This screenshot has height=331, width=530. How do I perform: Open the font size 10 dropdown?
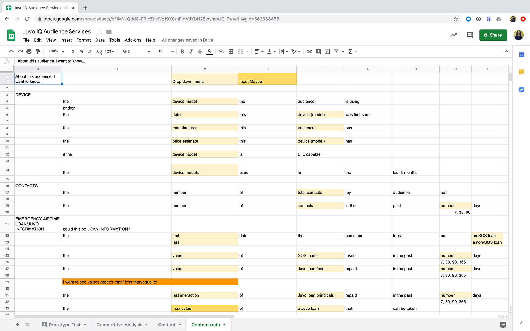click(x=166, y=51)
